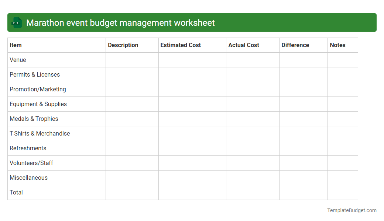The image size is (384, 221).
Task: Click the Miscellaneous row label
Action: 28,178
